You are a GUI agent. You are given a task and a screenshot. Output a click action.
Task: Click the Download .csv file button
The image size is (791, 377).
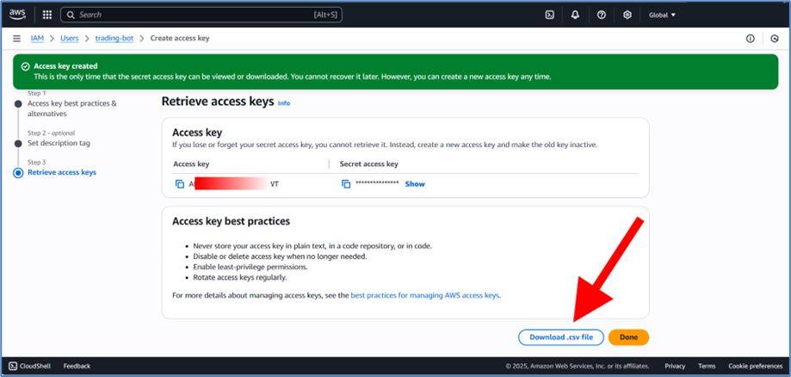(560, 337)
